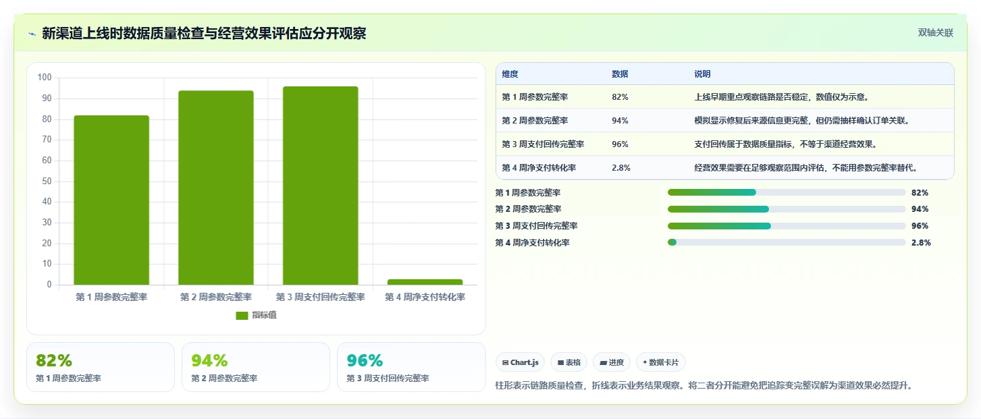The image size is (981, 419).
Task: Open the 96% 第 3 周支付回传完整率 data card
Action: click(x=411, y=367)
